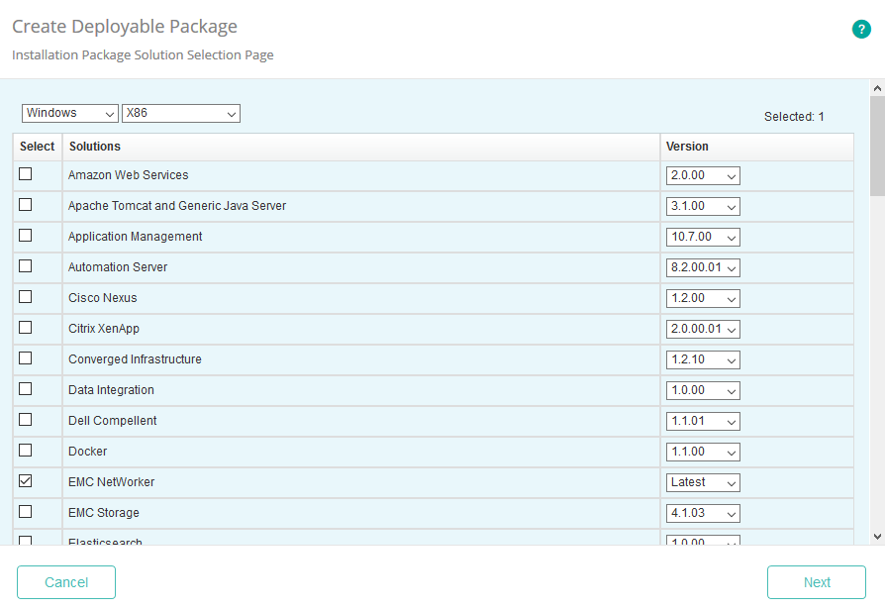Select the Apache Tomcat and Generic Java Server solution
Screen dimensions: 885x610
(x=25, y=204)
